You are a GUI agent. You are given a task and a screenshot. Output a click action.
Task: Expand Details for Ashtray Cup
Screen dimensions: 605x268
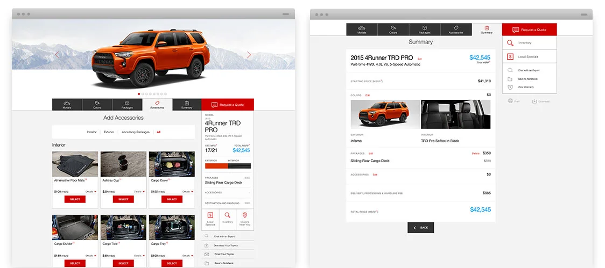139,191
